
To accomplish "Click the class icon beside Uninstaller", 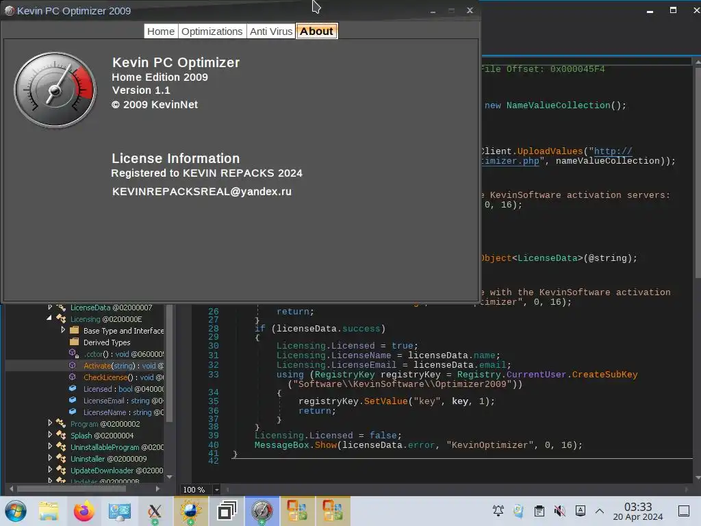I will pos(61,458).
